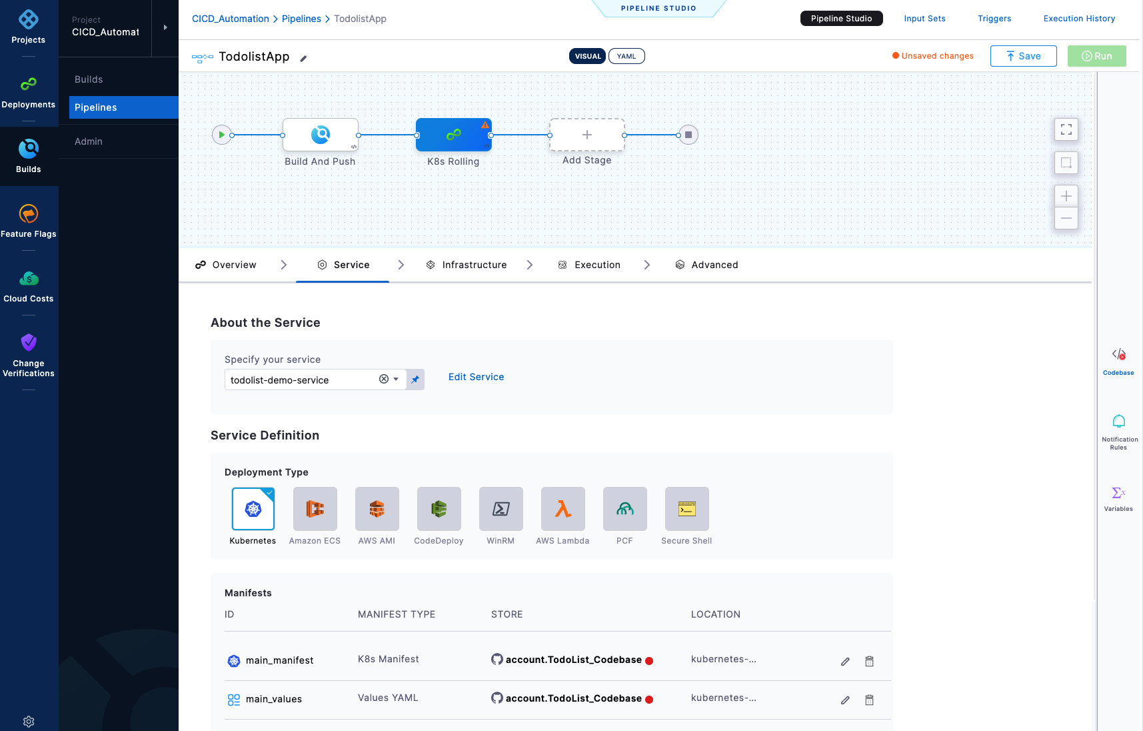The image size is (1143, 731).
Task: Open Change Verifications module
Action: pos(29,355)
